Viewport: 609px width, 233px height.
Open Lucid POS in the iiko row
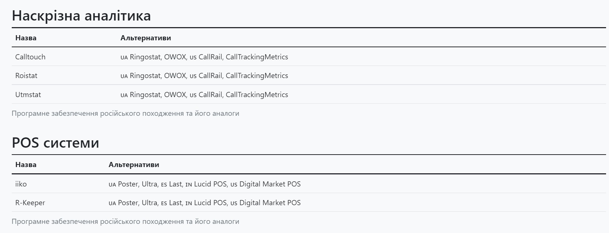point(210,184)
